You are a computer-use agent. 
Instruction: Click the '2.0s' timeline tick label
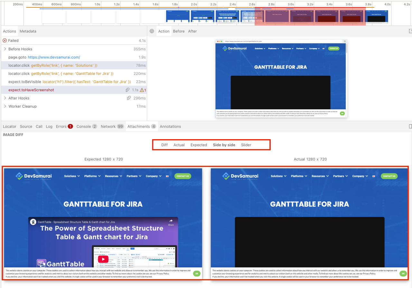pos(194,5)
